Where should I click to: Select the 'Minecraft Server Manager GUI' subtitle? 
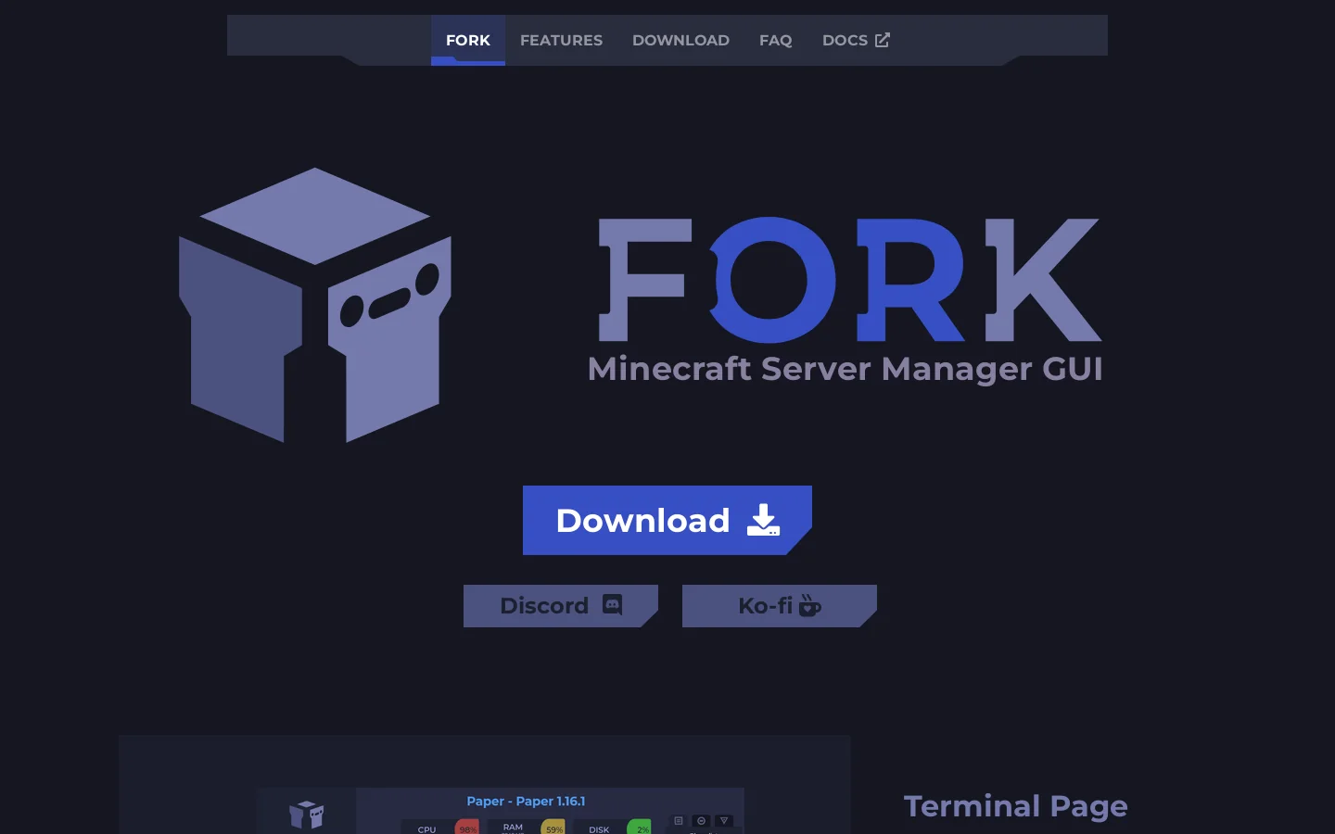tap(845, 369)
